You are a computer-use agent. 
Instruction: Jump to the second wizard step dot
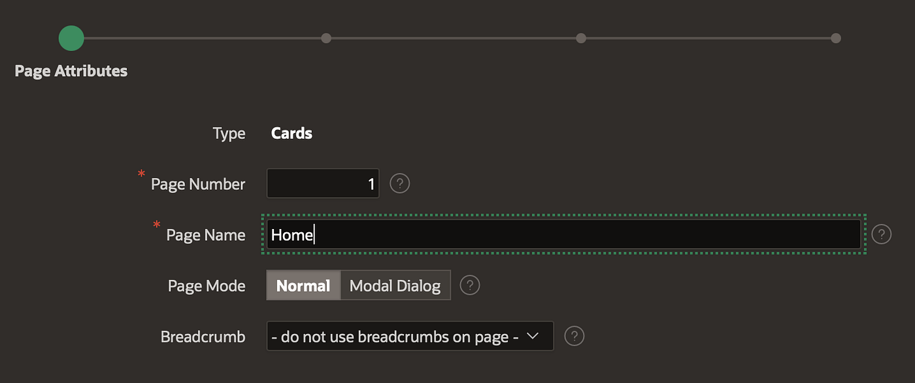click(x=326, y=38)
